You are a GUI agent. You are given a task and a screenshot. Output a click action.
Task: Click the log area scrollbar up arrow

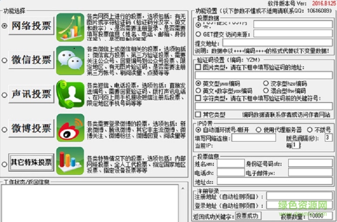point(183,189)
